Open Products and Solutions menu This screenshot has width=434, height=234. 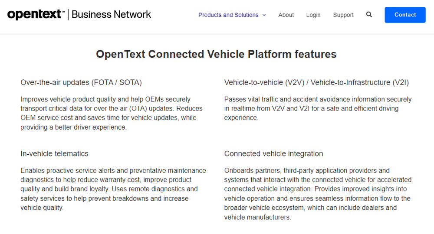click(x=228, y=15)
